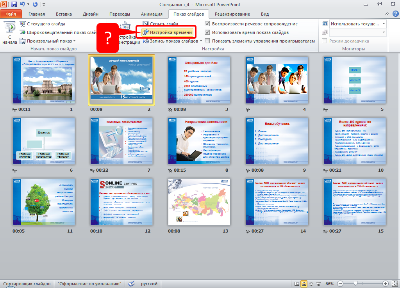Click the spell check icon in status bar
Screen dimensions: 400x288
tap(131, 284)
